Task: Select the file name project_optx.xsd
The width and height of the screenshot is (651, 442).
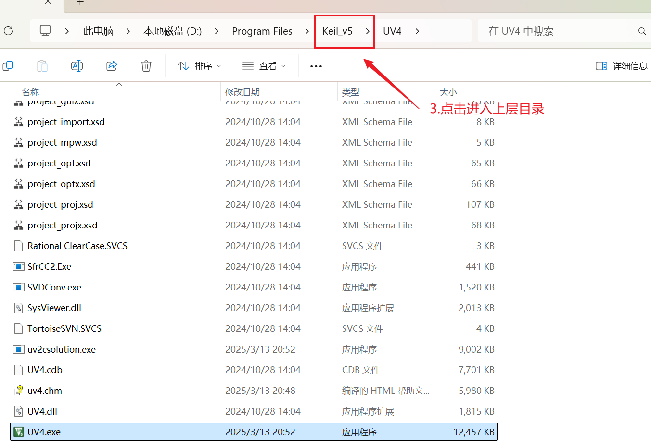Action: (62, 184)
